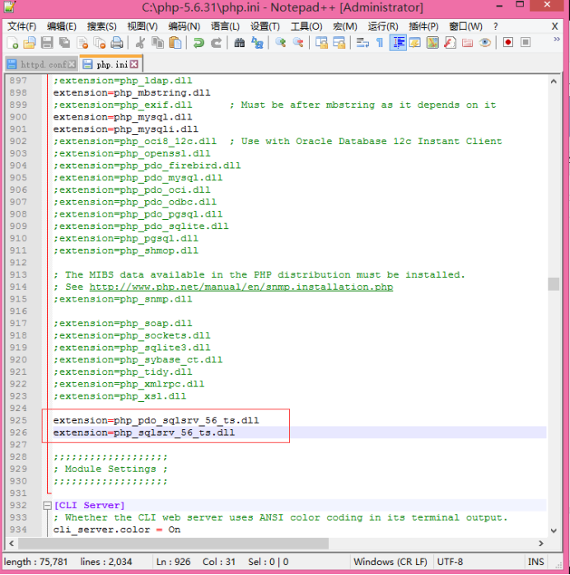
Task: Open the Document Map icon
Action: tap(433, 43)
